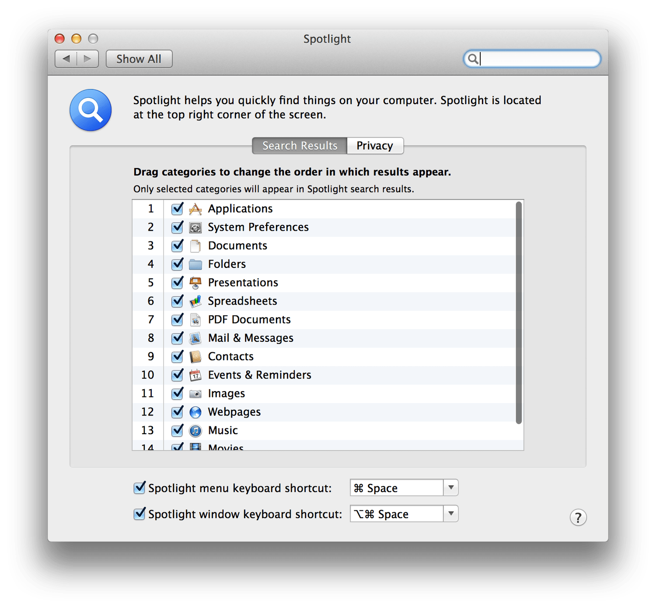656x608 pixels.
Task: Uncheck the Presentations category checkbox
Action: click(177, 282)
